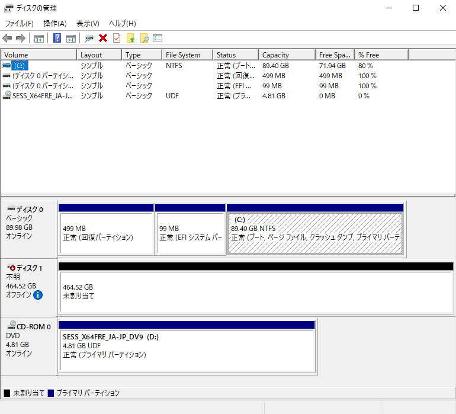Sort by the Type column header
Viewport: 456px width, 414px height.
[142, 54]
